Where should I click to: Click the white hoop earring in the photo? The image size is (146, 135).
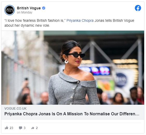[67, 62]
